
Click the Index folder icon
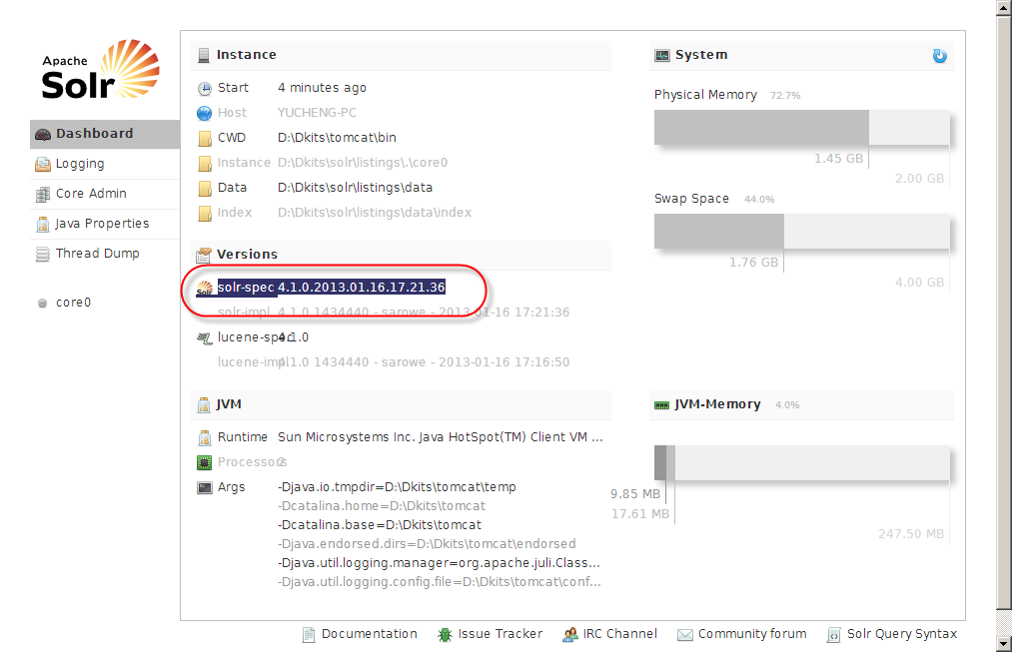point(205,214)
